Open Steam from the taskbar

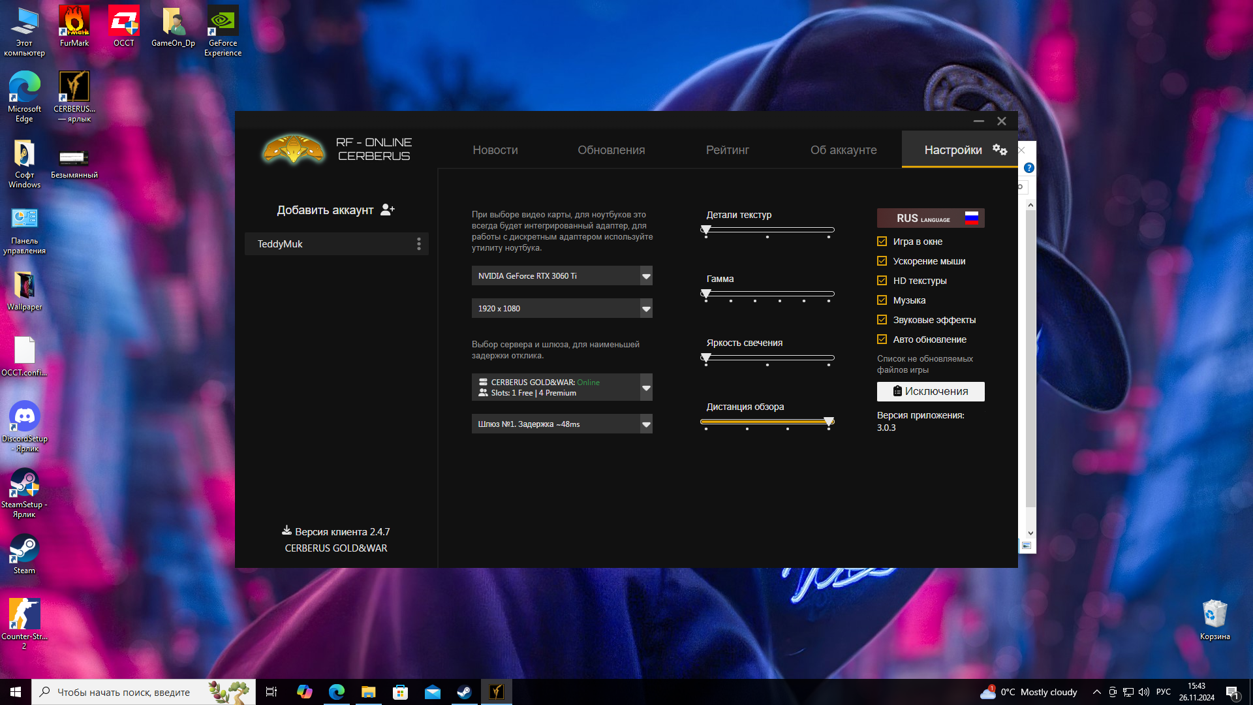click(x=464, y=692)
